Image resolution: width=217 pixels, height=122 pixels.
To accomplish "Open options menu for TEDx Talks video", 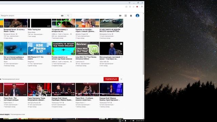I will (122, 57).
